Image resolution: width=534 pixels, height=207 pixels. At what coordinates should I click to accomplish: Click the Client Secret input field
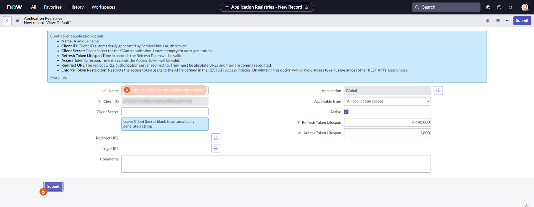pos(165,112)
